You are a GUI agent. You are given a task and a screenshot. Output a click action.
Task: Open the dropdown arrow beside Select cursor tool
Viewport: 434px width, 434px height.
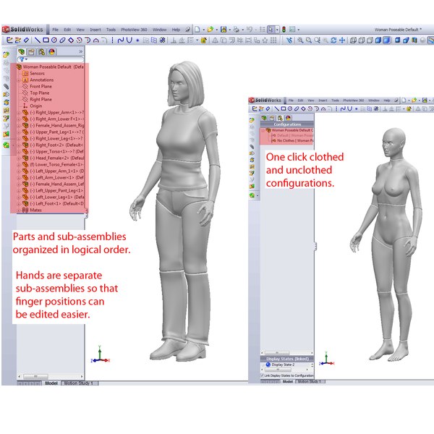277,30
